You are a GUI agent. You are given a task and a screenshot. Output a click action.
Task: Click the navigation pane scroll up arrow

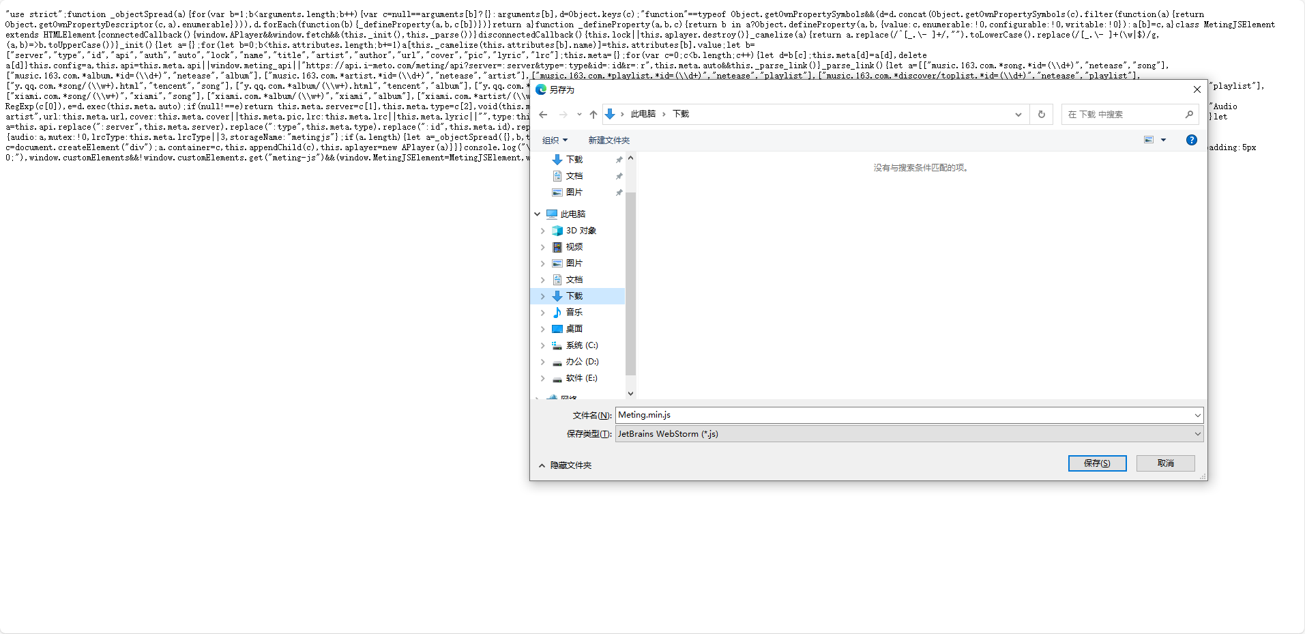point(630,158)
